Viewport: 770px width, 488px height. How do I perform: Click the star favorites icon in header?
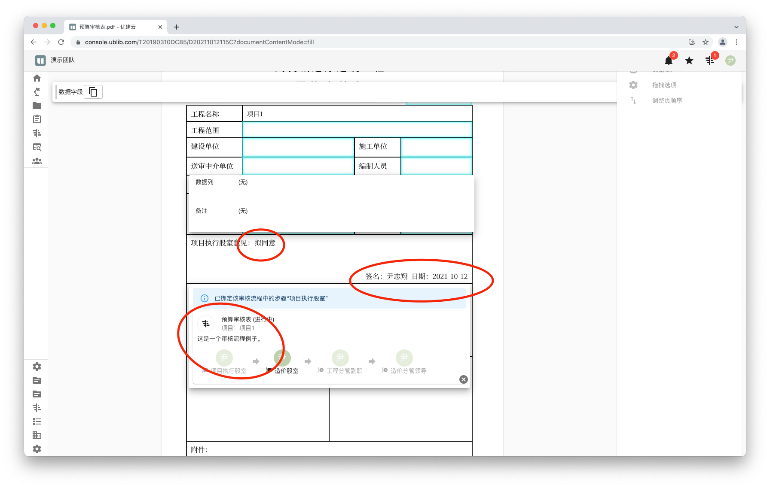coord(689,61)
